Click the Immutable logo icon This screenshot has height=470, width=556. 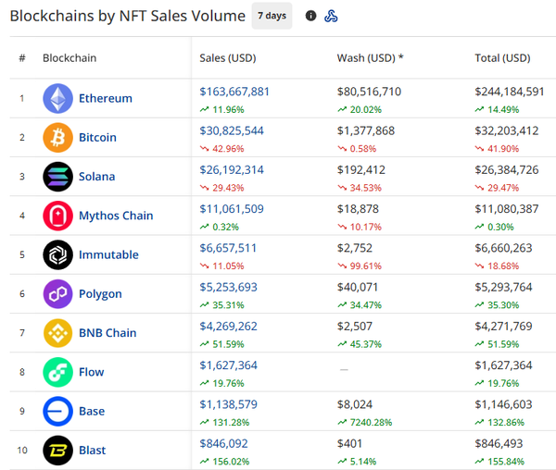tap(57, 254)
